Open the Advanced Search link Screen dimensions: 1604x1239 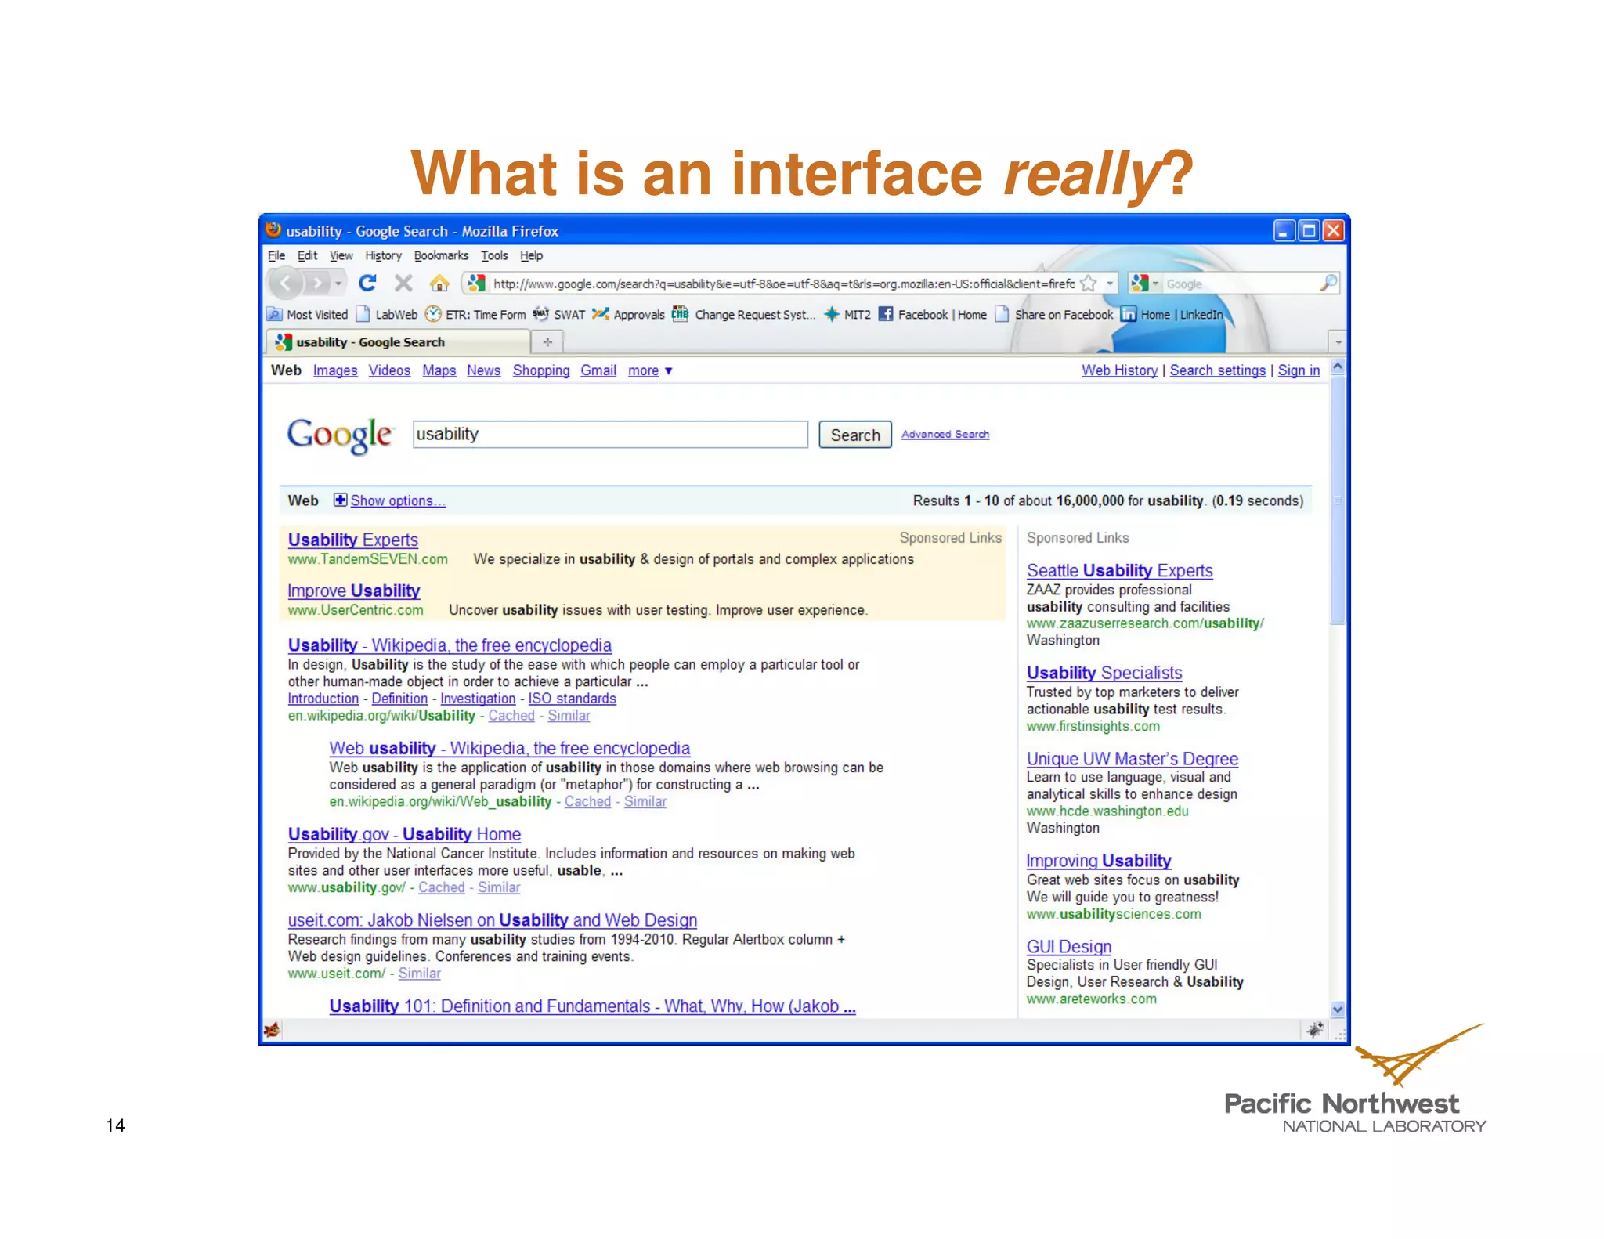(945, 434)
